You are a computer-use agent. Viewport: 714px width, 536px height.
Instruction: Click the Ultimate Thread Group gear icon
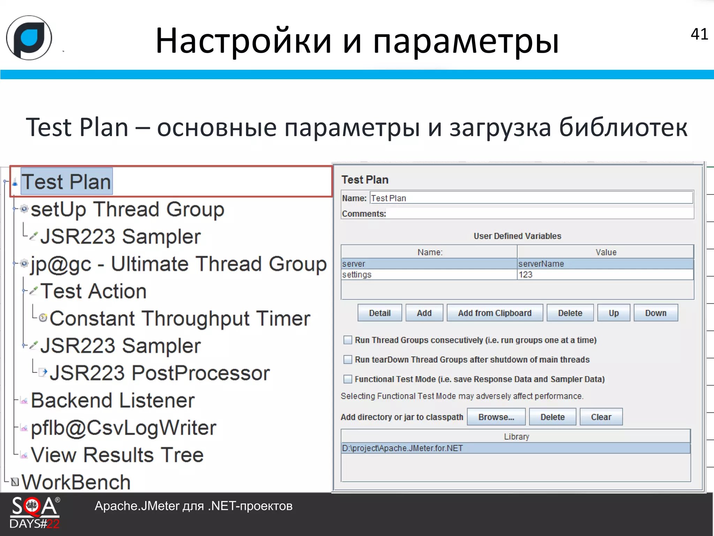pyautogui.click(x=24, y=263)
